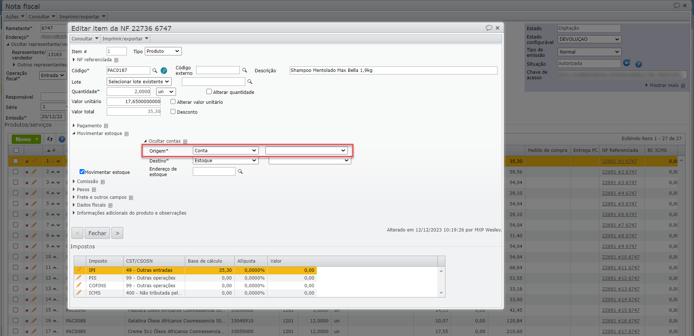
Task: Open NF reference link 22691 #10 6747
Action: coord(621,257)
